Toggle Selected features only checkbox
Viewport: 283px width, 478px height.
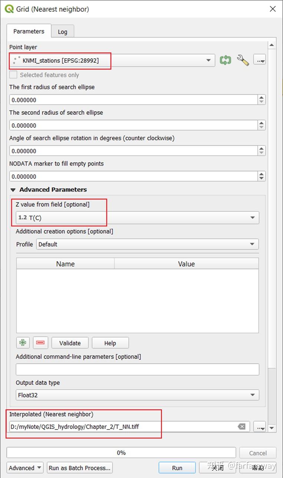click(x=13, y=75)
